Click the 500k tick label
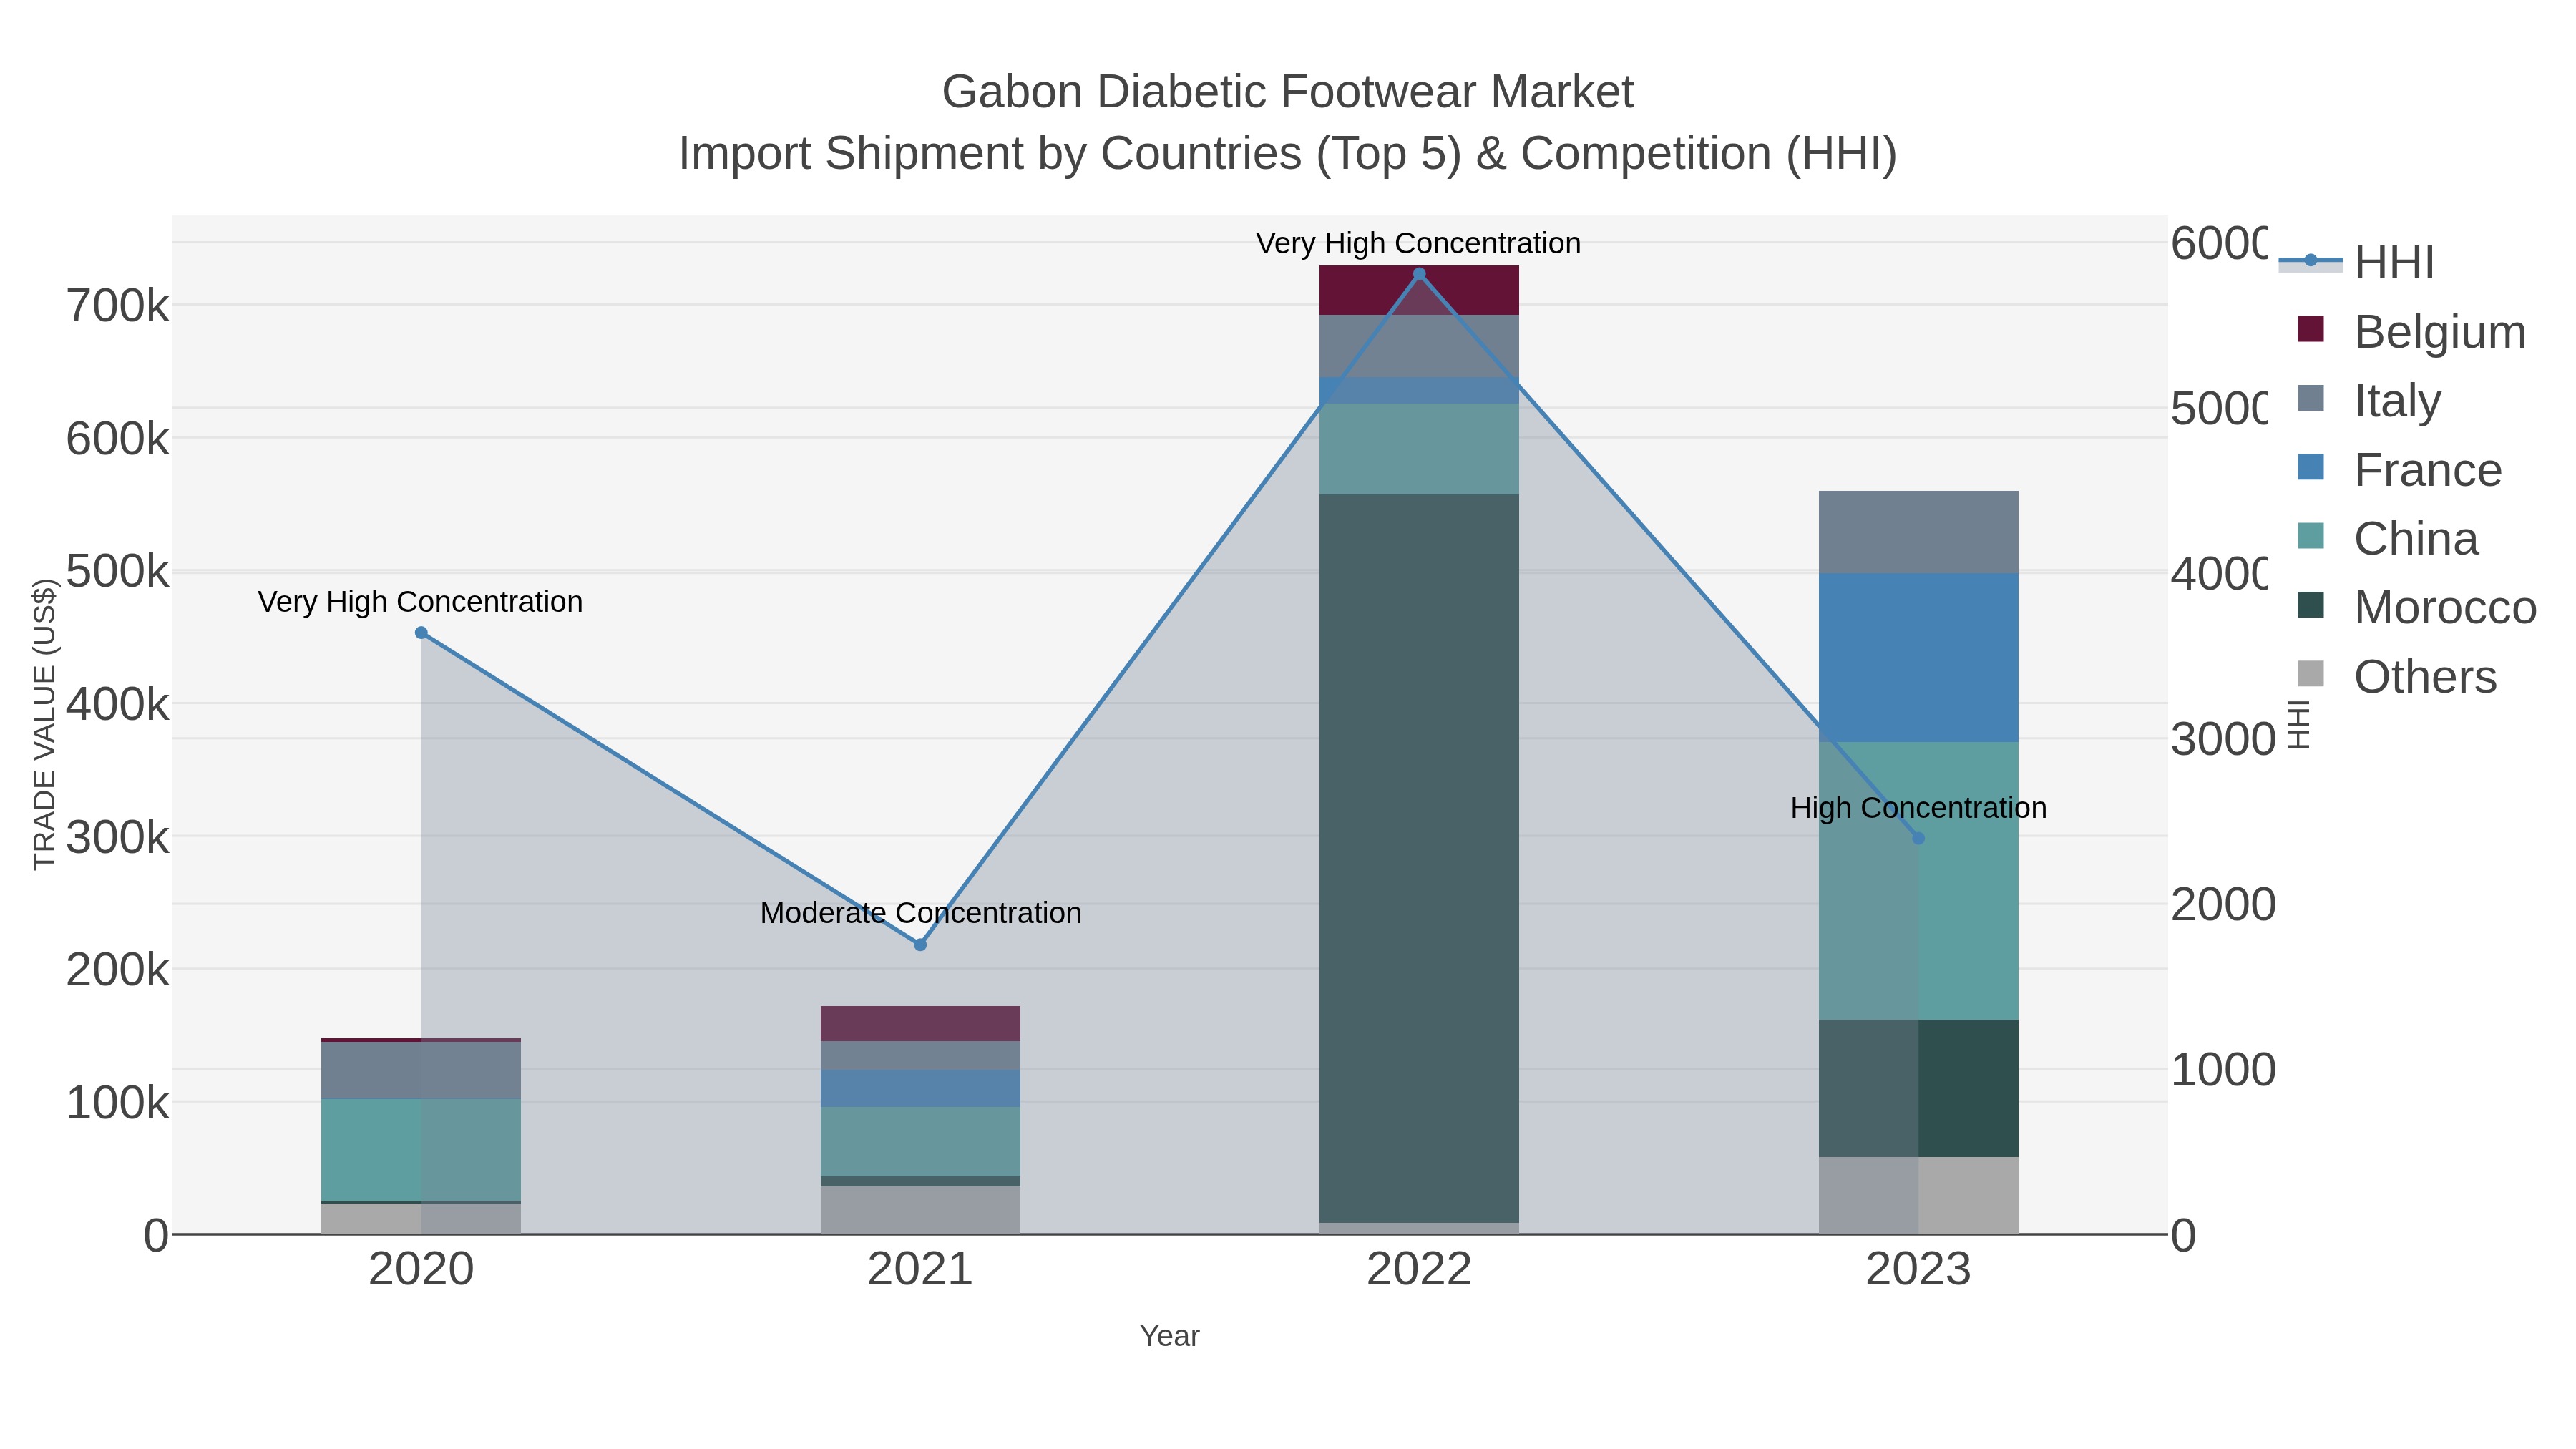Screen dimensions: 2576x1449 coord(118,572)
